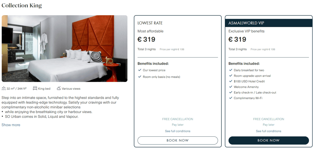The height and width of the screenshot is (151, 315).
Task: Select the ASMALLWORLD VIP header
Action: [269, 23]
